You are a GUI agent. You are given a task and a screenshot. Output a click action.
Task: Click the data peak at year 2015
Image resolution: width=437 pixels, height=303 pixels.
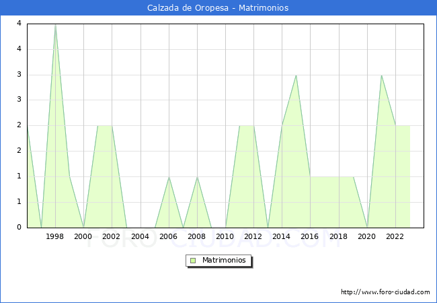(x=296, y=75)
